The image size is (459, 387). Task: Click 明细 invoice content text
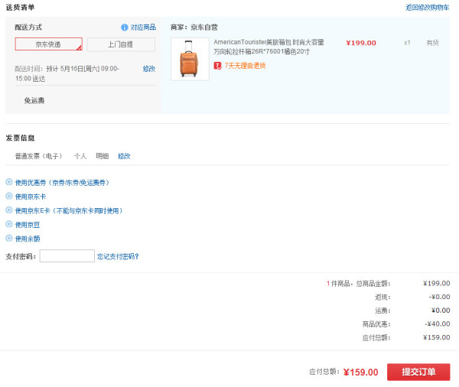click(x=103, y=156)
